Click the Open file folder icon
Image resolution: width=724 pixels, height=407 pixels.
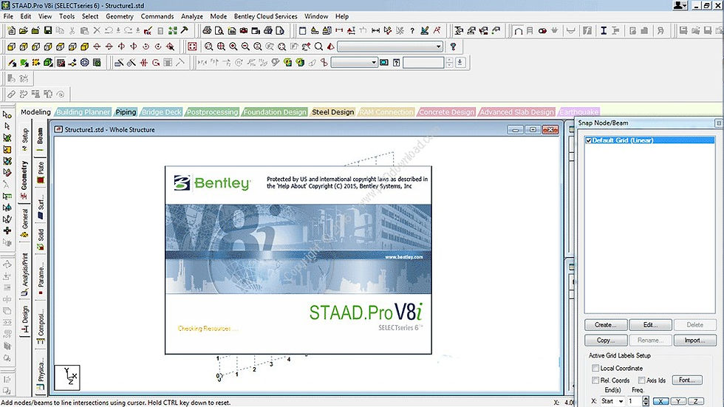[x=24, y=30]
